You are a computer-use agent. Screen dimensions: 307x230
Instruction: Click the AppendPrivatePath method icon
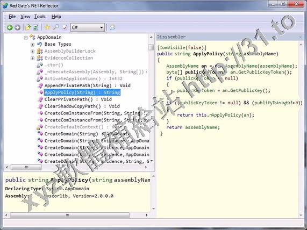pos(40,85)
